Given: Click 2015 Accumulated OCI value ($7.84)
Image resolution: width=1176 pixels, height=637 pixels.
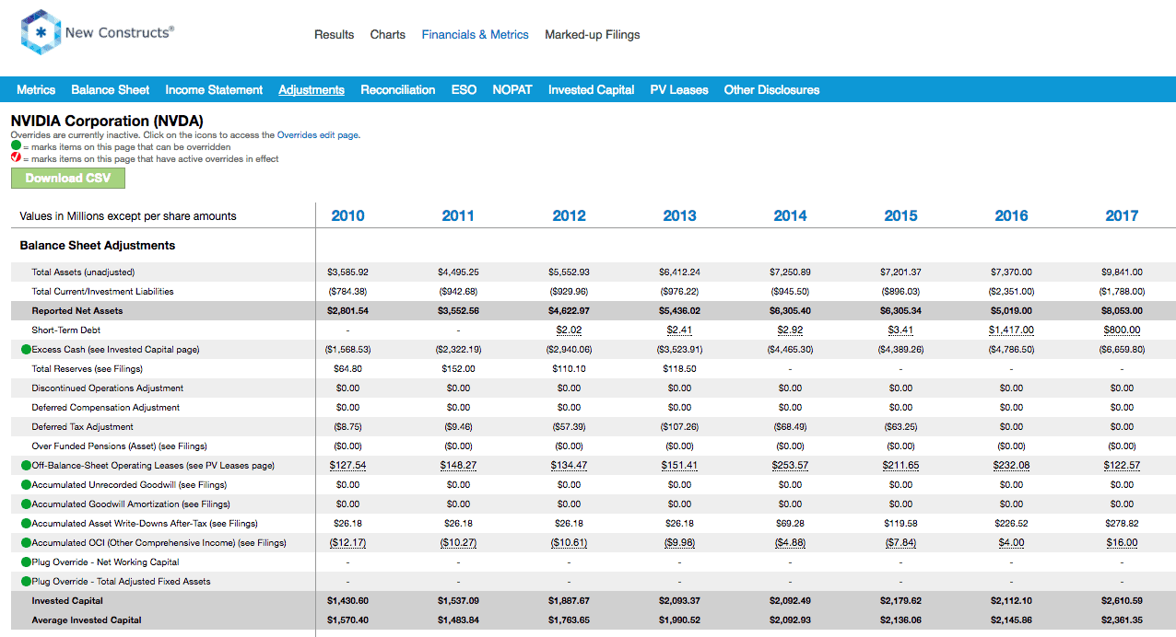Looking at the screenshot, I should (900, 543).
